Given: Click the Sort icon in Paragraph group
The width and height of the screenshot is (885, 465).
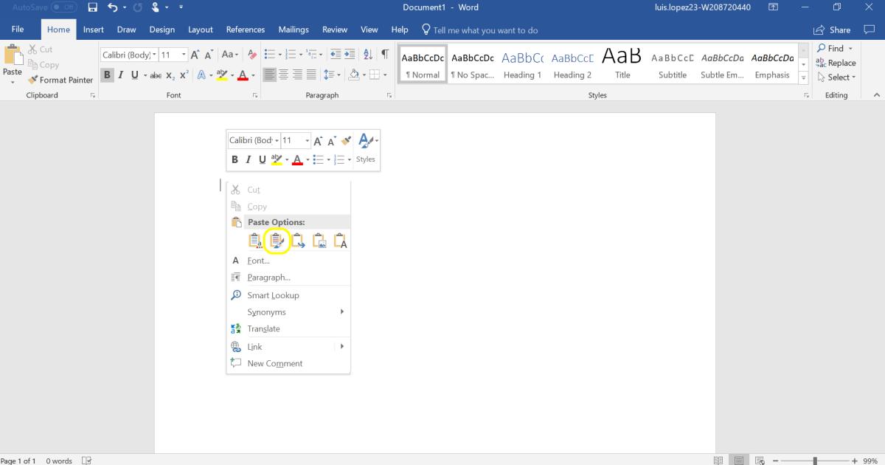Looking at the screenshot, I should pyautogui.click(x=369, y=54).
